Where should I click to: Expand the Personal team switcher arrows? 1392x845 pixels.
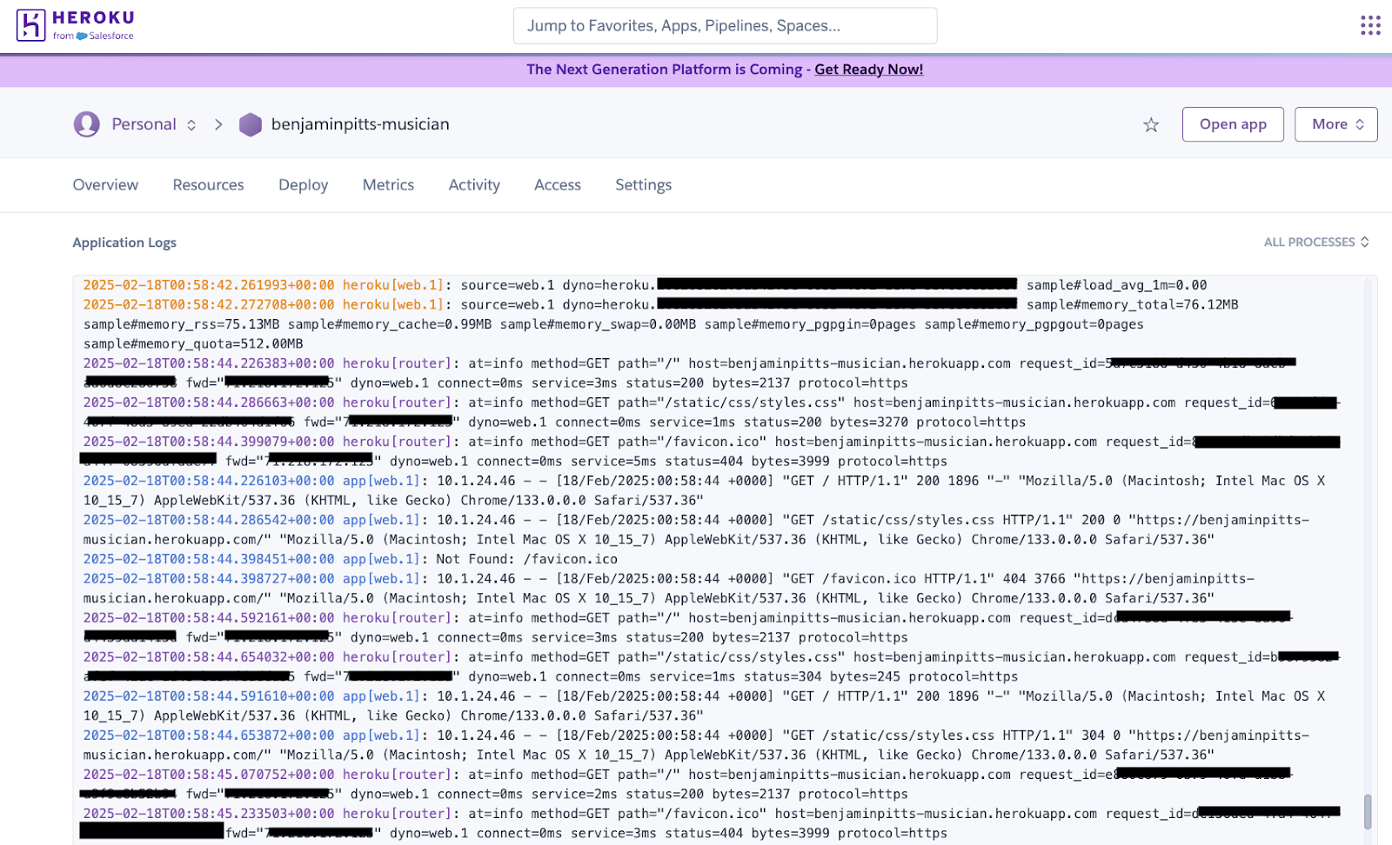tap(191, 125)
